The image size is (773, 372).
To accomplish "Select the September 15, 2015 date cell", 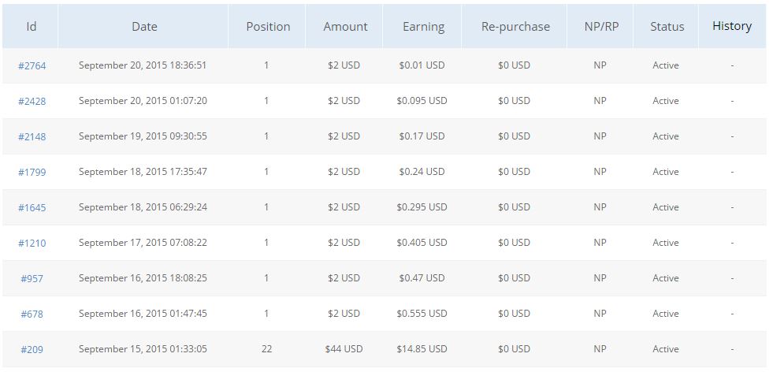I will coord(143,349).
